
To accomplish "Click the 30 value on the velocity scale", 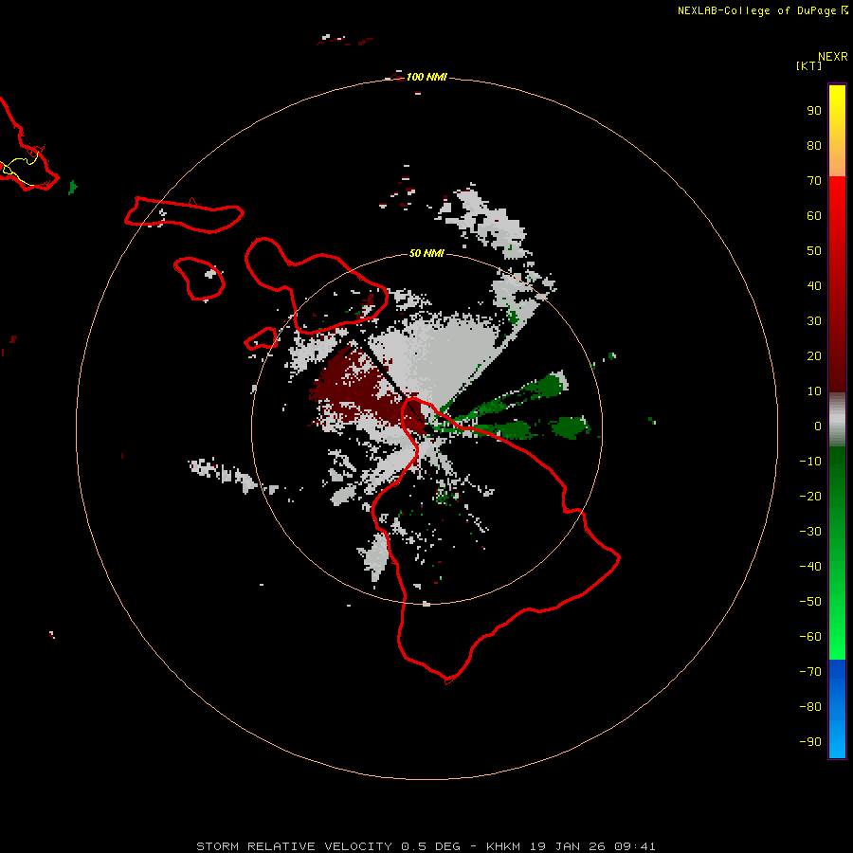I will pyautogui.click(x=814, y=321).
